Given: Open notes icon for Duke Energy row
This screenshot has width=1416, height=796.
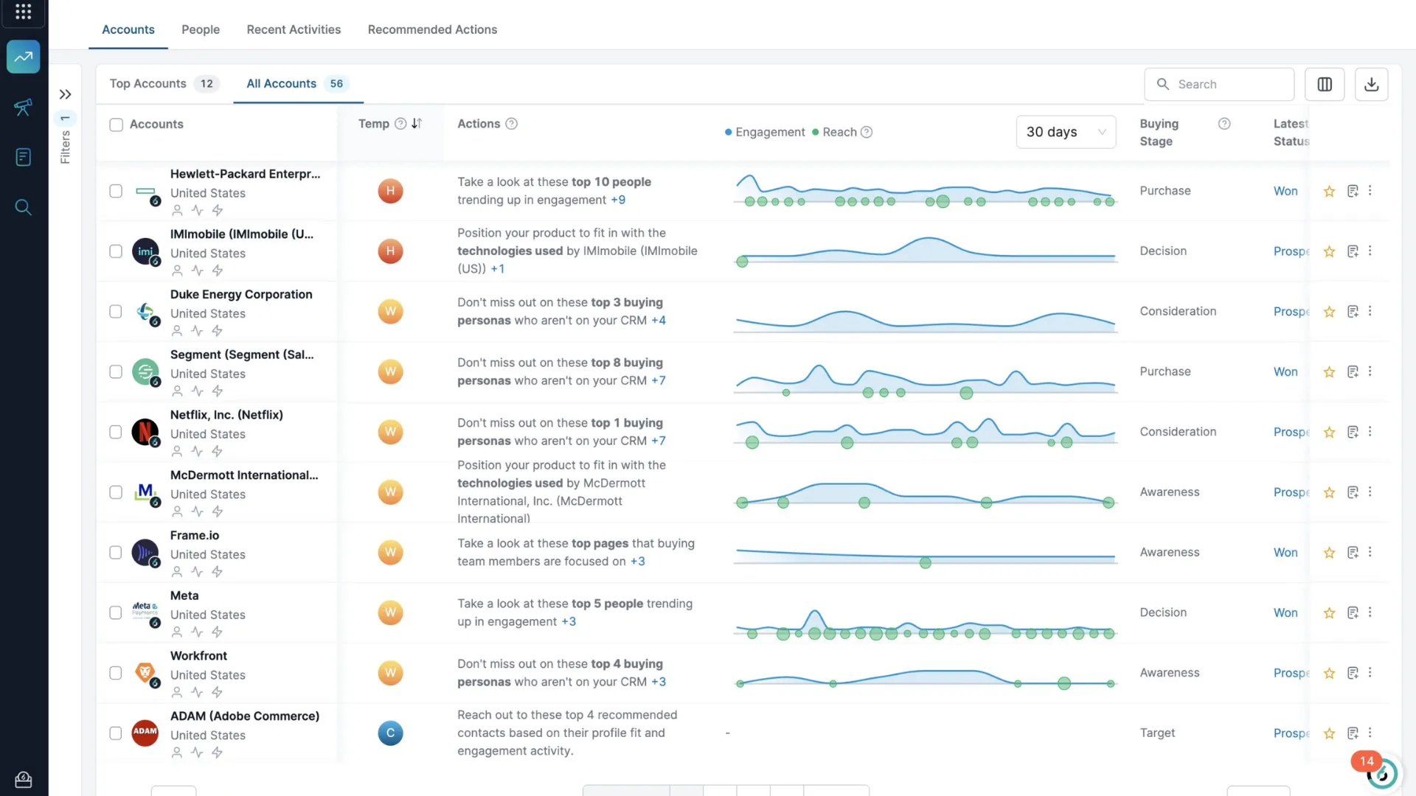Looking at the screenshot, I should [1353, 312].
